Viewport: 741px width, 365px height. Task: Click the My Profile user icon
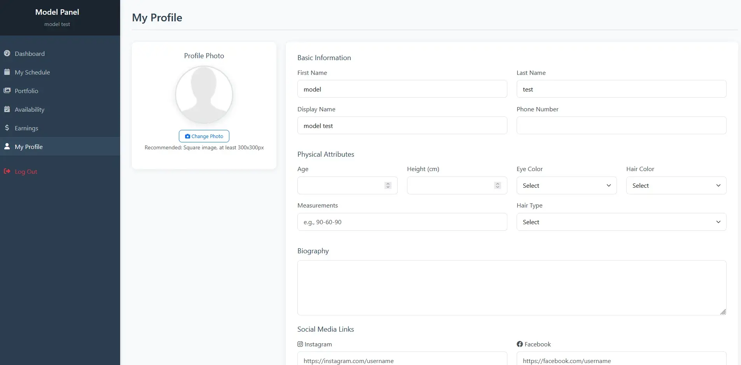click(7, 147)
